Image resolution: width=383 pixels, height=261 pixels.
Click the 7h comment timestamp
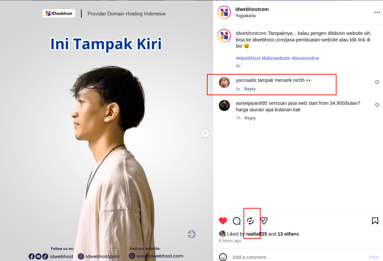[x=238, y=118]
